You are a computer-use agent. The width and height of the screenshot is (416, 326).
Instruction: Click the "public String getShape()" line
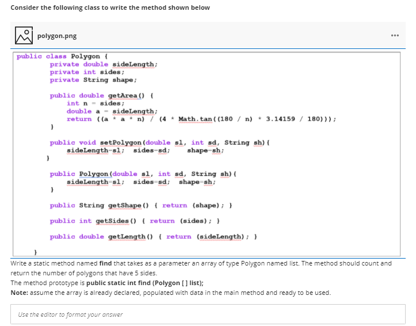(x=141, y=206)
